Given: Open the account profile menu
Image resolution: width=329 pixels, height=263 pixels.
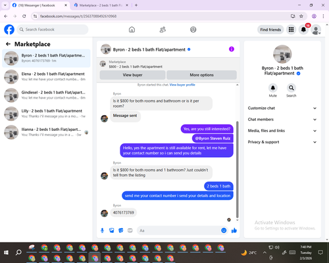Looking at the screenshot, I should (316, 30).
